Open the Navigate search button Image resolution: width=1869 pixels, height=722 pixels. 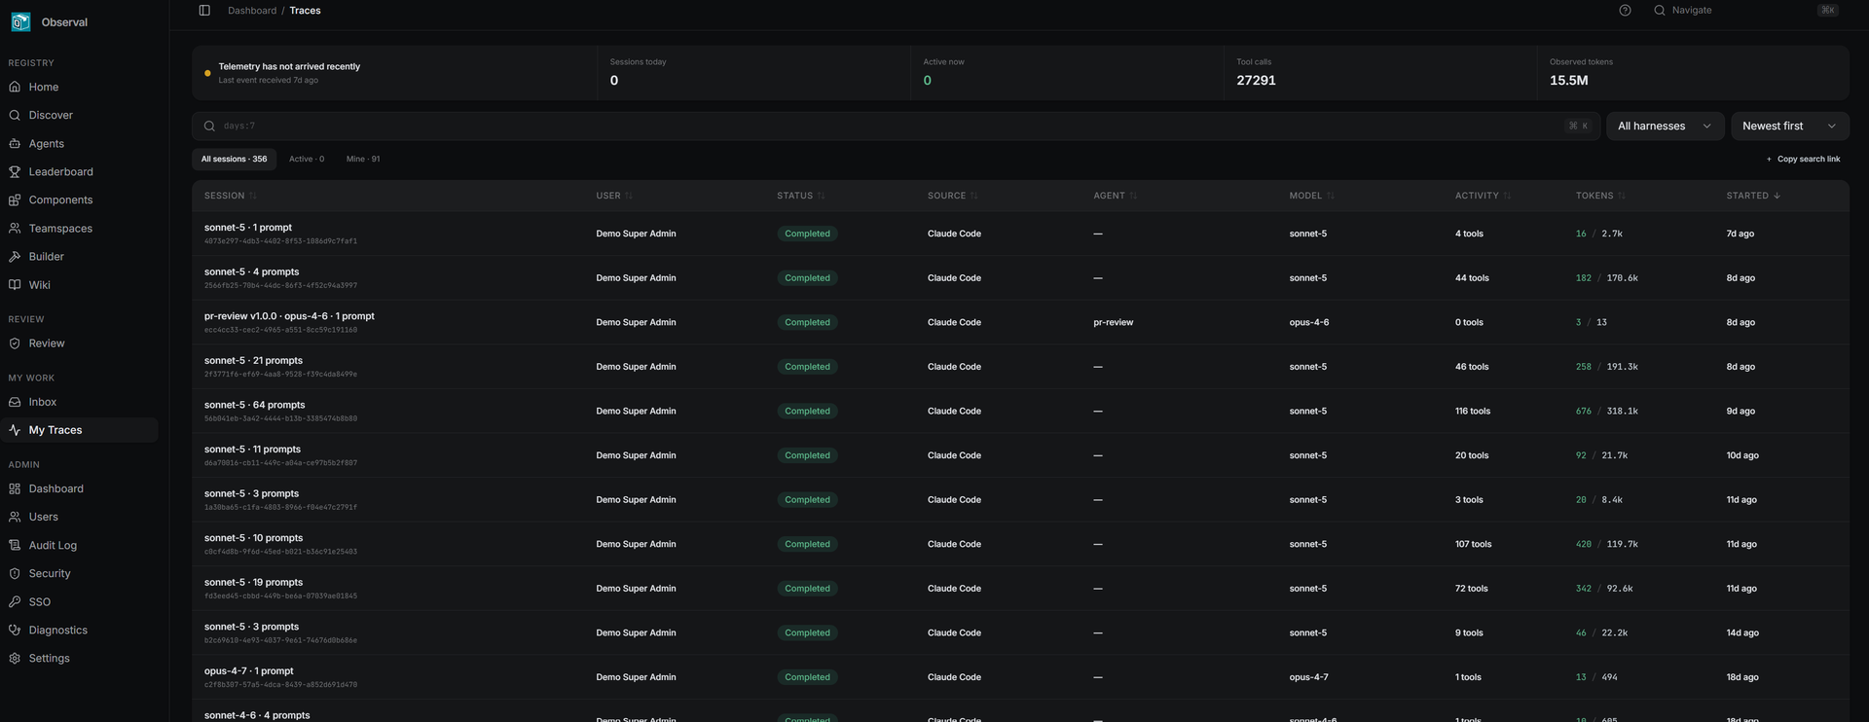click(x=1745, y=11)
